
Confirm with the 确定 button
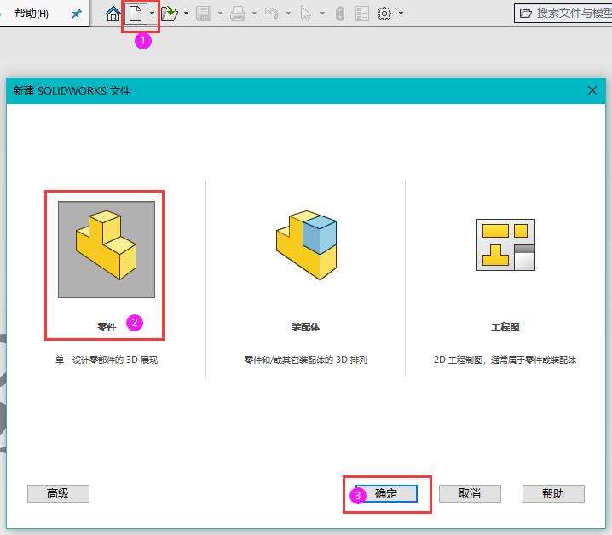click(x=386, y=493)
